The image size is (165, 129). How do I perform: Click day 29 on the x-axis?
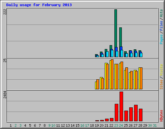[145, 125]
